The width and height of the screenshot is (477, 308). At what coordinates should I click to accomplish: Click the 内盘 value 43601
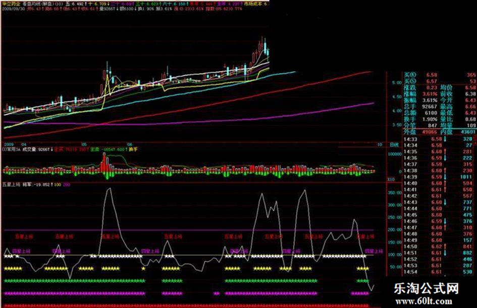tap(468, 132)
